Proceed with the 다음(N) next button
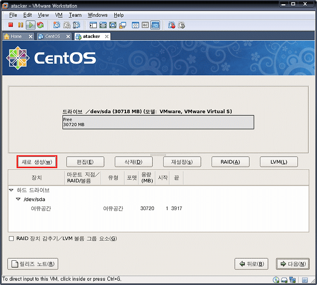 293,264
